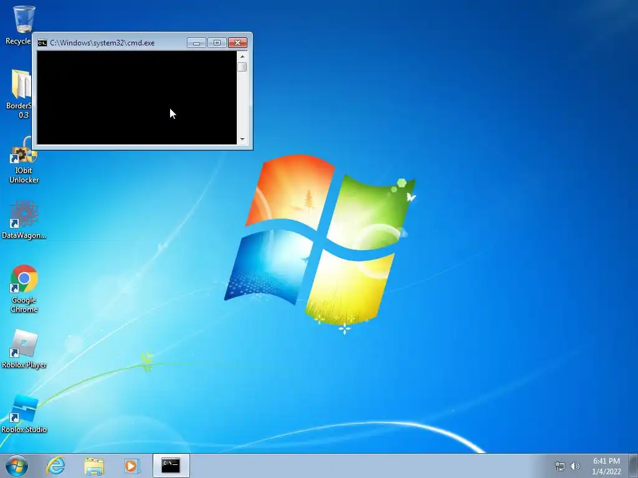
Task: Maximize the cmd.exe window
Action: tap(217, 43)
